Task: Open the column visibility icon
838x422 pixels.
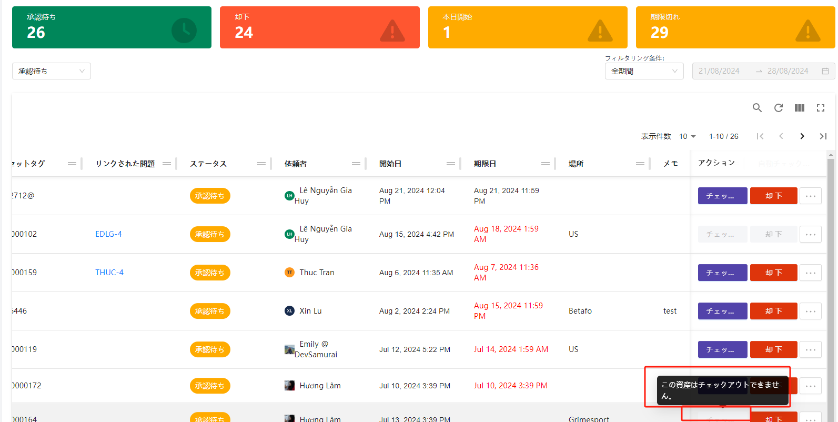Action: (x=800, y=108)
